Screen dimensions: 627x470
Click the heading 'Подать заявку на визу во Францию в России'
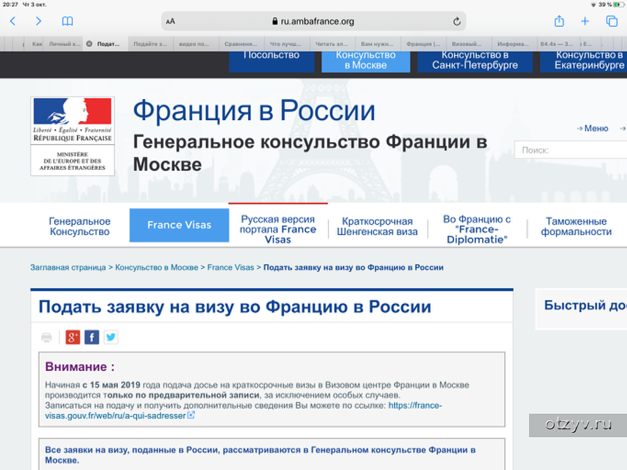tap(235, 306)
